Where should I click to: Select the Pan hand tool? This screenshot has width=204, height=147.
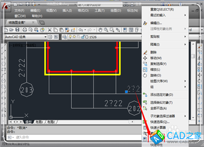pyautogui.click(x=100, y=30)
